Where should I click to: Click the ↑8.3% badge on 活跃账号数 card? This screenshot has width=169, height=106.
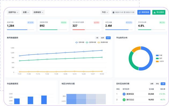click(x=64, y=22)
